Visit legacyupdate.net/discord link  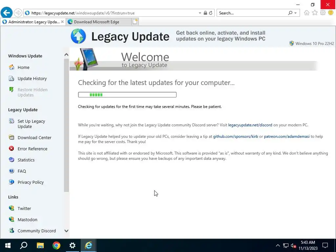pyautogui.click(x=250, y=125)
